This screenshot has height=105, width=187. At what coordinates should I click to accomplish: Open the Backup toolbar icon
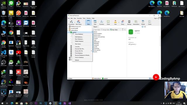pyautogui.click(x=129, y=22)
